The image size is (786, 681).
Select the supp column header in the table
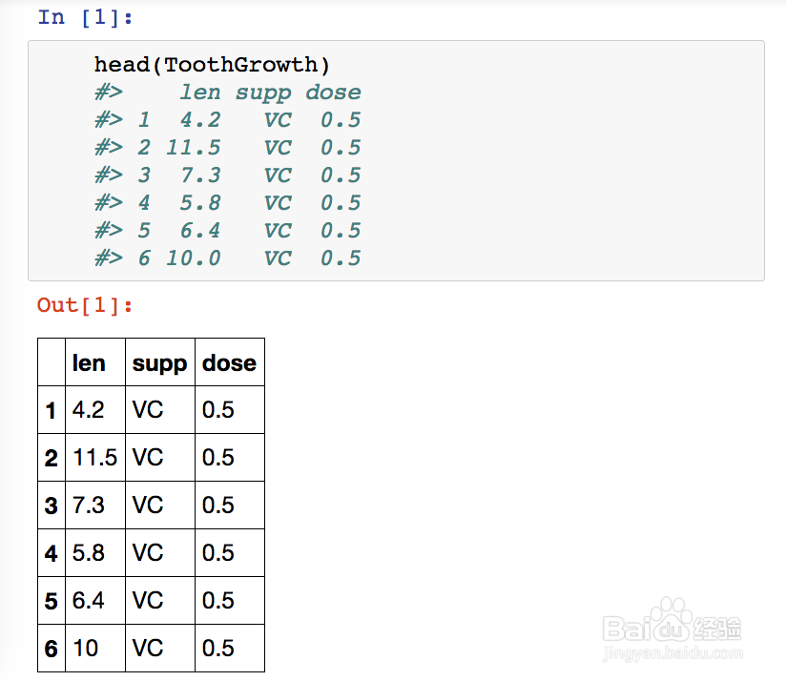[x=159, y=363]
